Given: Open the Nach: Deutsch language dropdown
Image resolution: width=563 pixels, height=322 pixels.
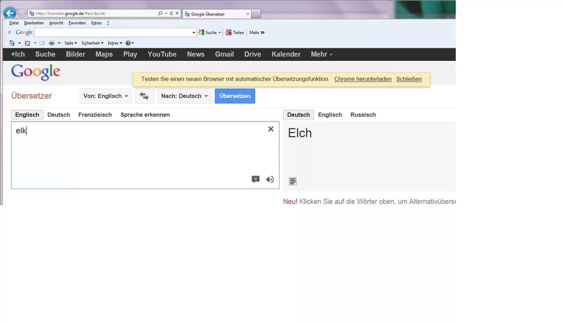Looking at the screenshot, I should click(184, 96).
